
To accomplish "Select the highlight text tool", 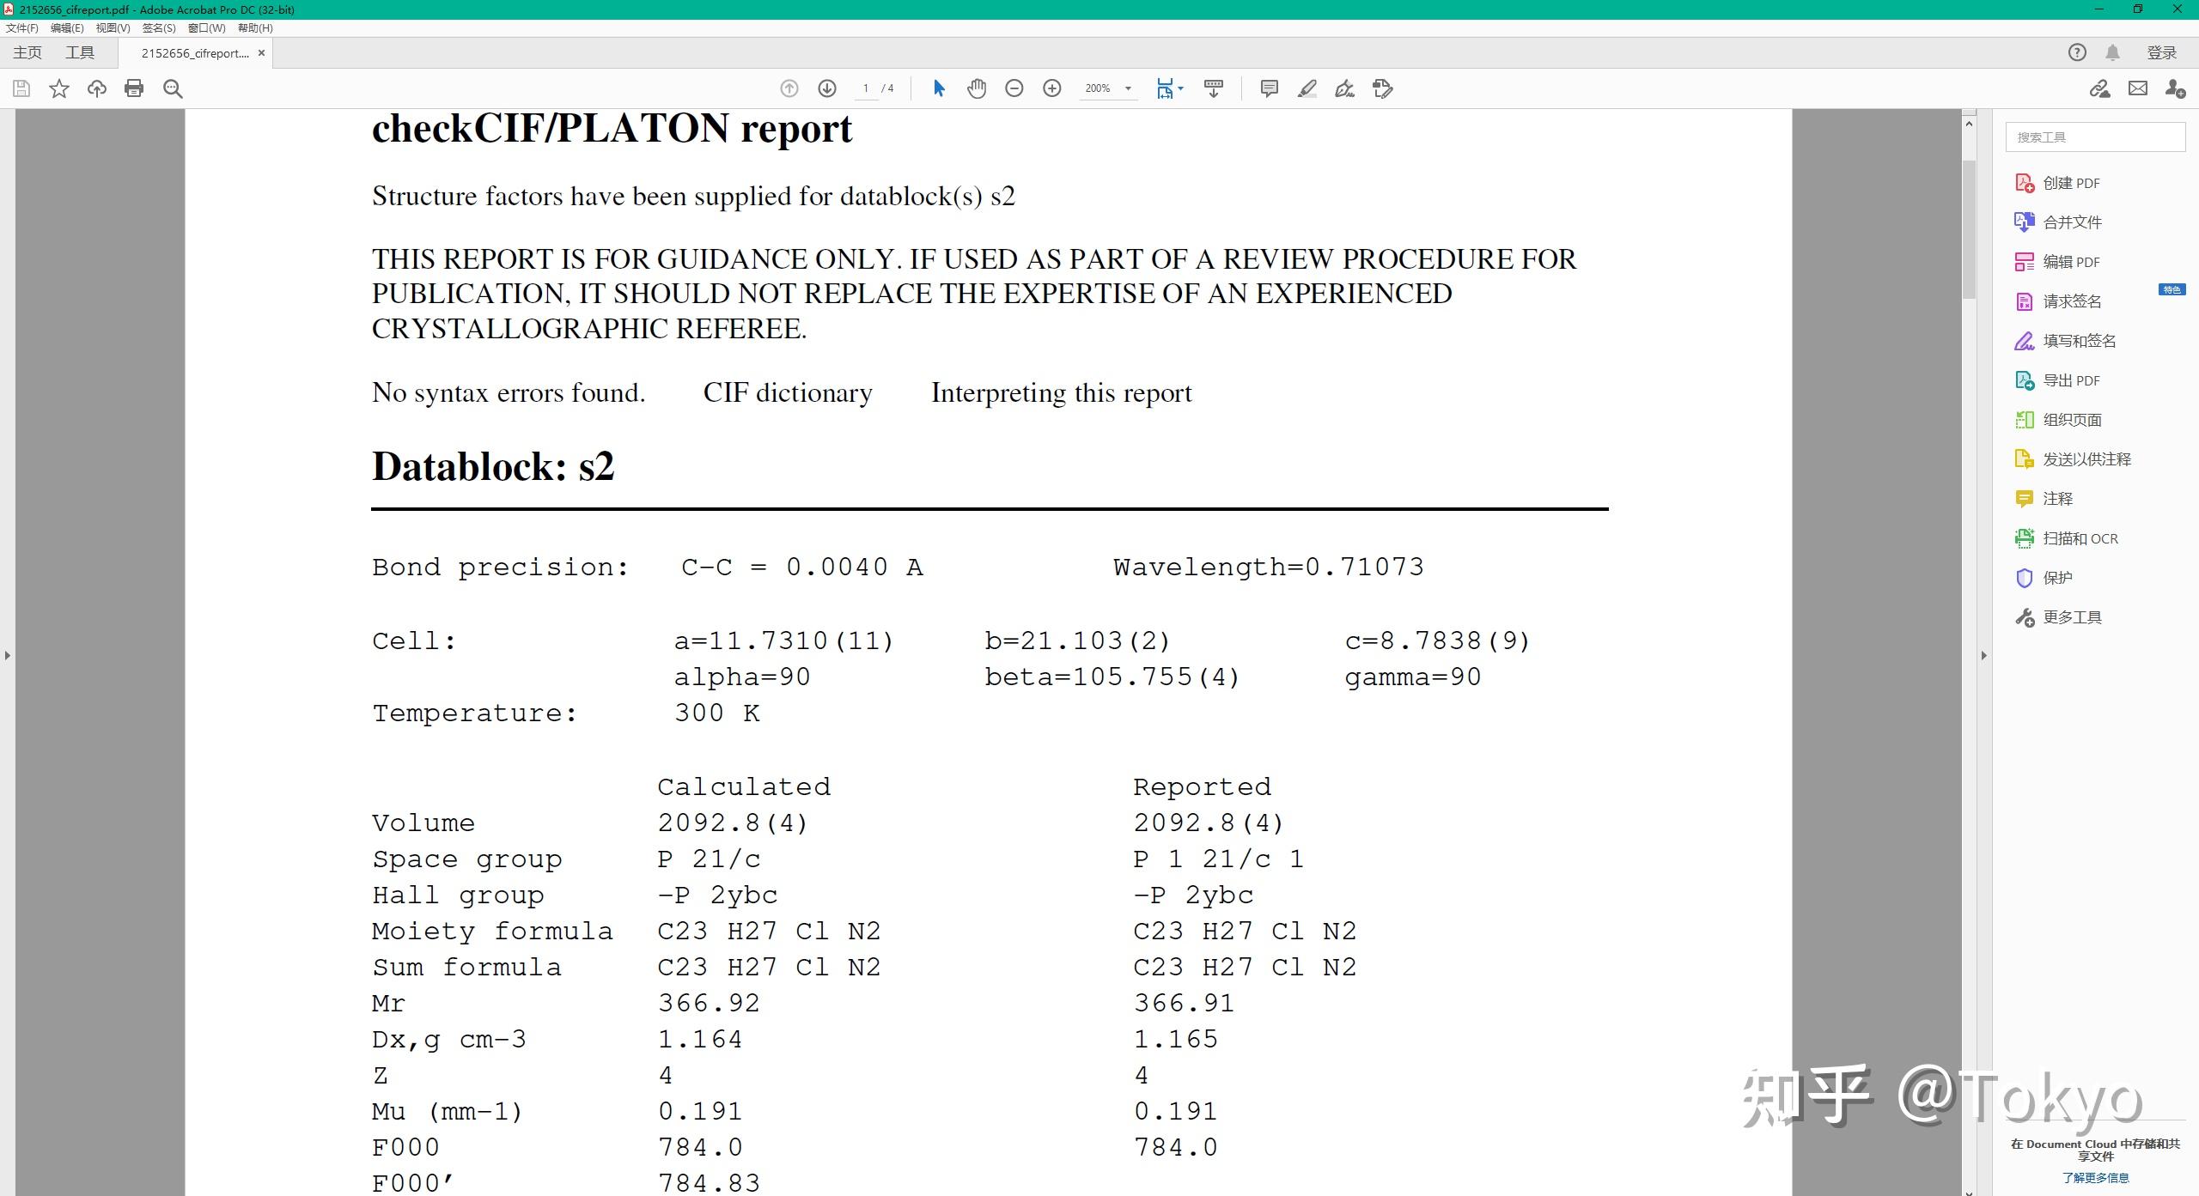I will coord(1307,88).
